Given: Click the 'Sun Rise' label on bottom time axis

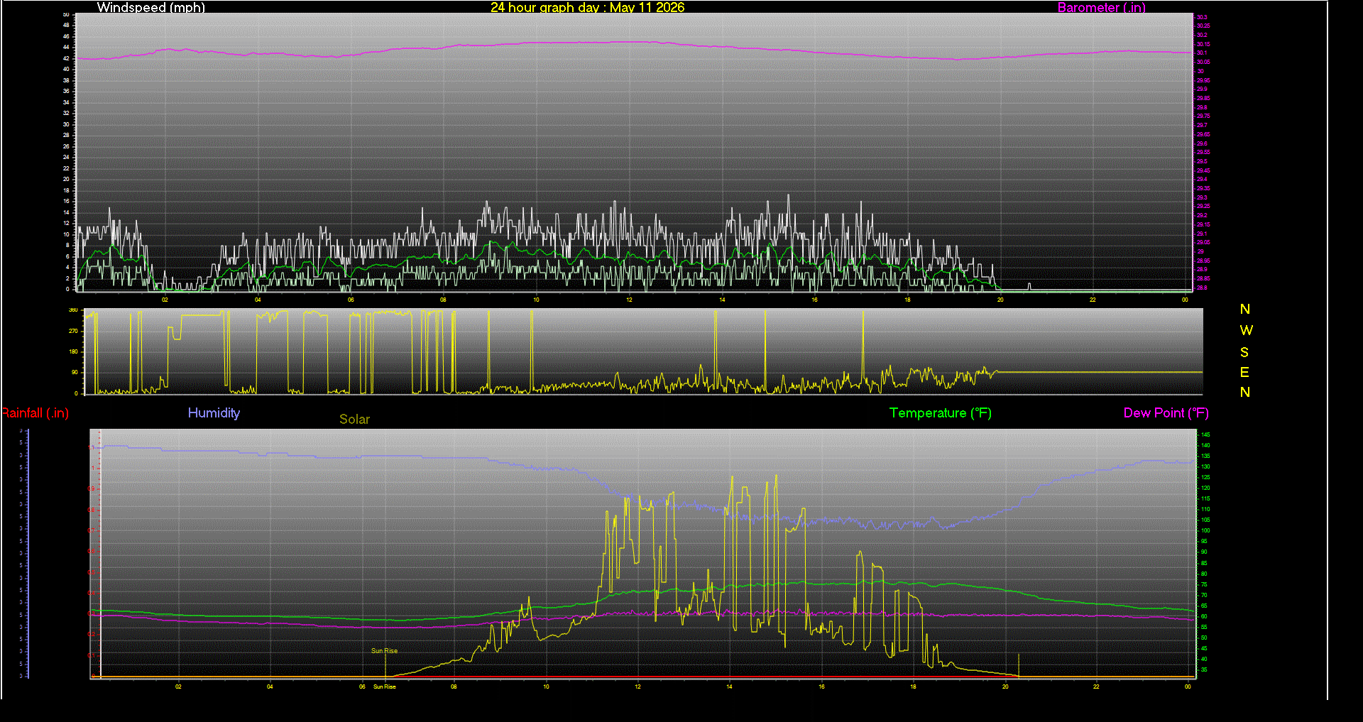Looking at the screenshot, I should (x=385, y=687).
